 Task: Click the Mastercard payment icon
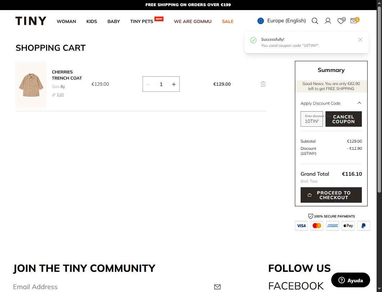pyautogui.click(x=317, y=226)
